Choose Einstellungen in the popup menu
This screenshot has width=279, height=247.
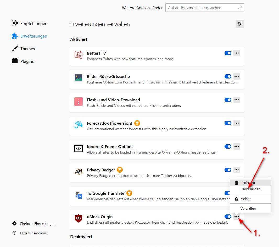(250, 189)
